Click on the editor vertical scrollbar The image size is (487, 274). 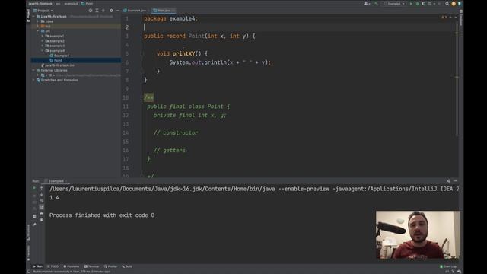[457, 79]
